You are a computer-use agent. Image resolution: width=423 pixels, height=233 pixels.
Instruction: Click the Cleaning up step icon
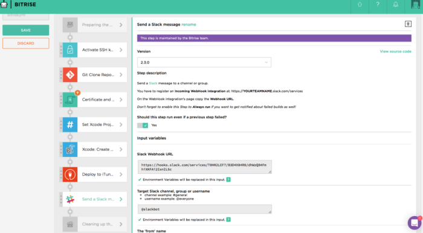[70, 224]
